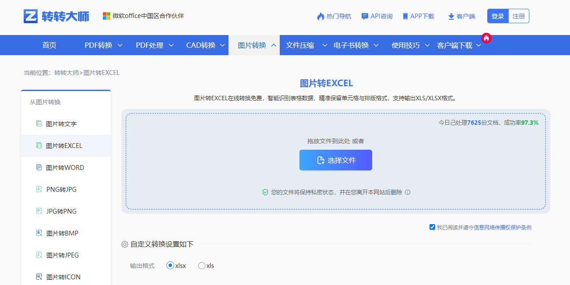
Task: Click the 转转大师 breadcrumb link
Action: point(67,73)
